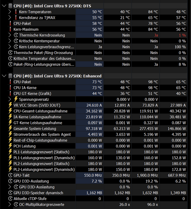Click the lightning icon next to Gesamte System-Leistung
The image size is (191, 209).
pos(10,129)
